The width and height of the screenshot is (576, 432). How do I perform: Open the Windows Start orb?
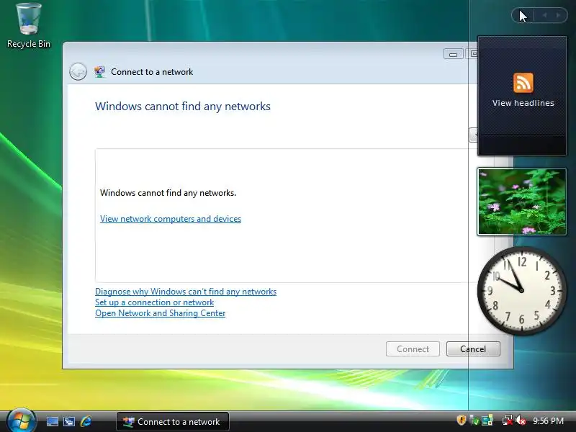21,420
